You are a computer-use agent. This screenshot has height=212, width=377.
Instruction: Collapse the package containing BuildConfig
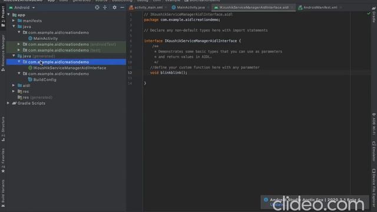click(19, 74)
